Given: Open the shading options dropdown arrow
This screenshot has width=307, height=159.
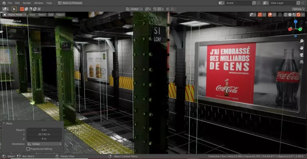Looking at the screenshot, I should pyautogui.click(x=303, y=15).
